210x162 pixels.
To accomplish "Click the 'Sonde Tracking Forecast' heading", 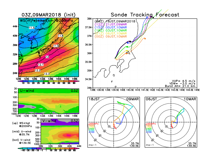I will pyautogui.click(x=145, y=15).
